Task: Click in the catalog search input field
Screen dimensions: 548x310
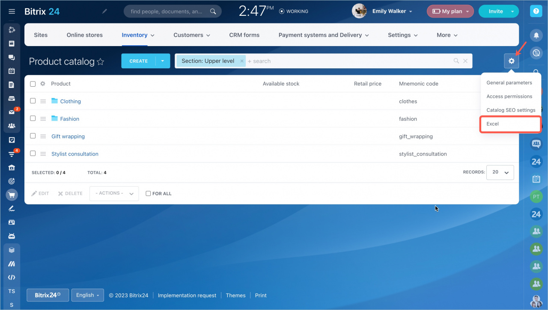Action: tap(349, 61)
